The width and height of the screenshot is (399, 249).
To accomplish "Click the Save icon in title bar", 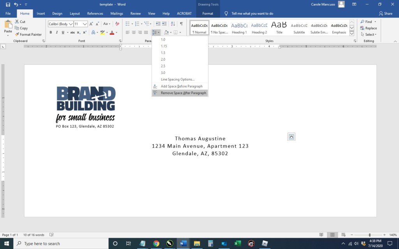I will (8, 4).
